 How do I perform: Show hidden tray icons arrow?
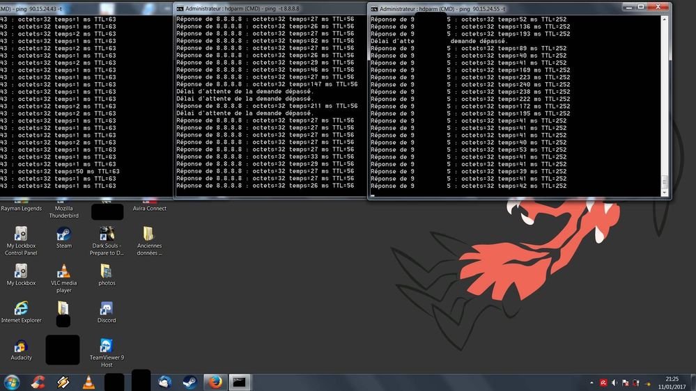(591, 383)
